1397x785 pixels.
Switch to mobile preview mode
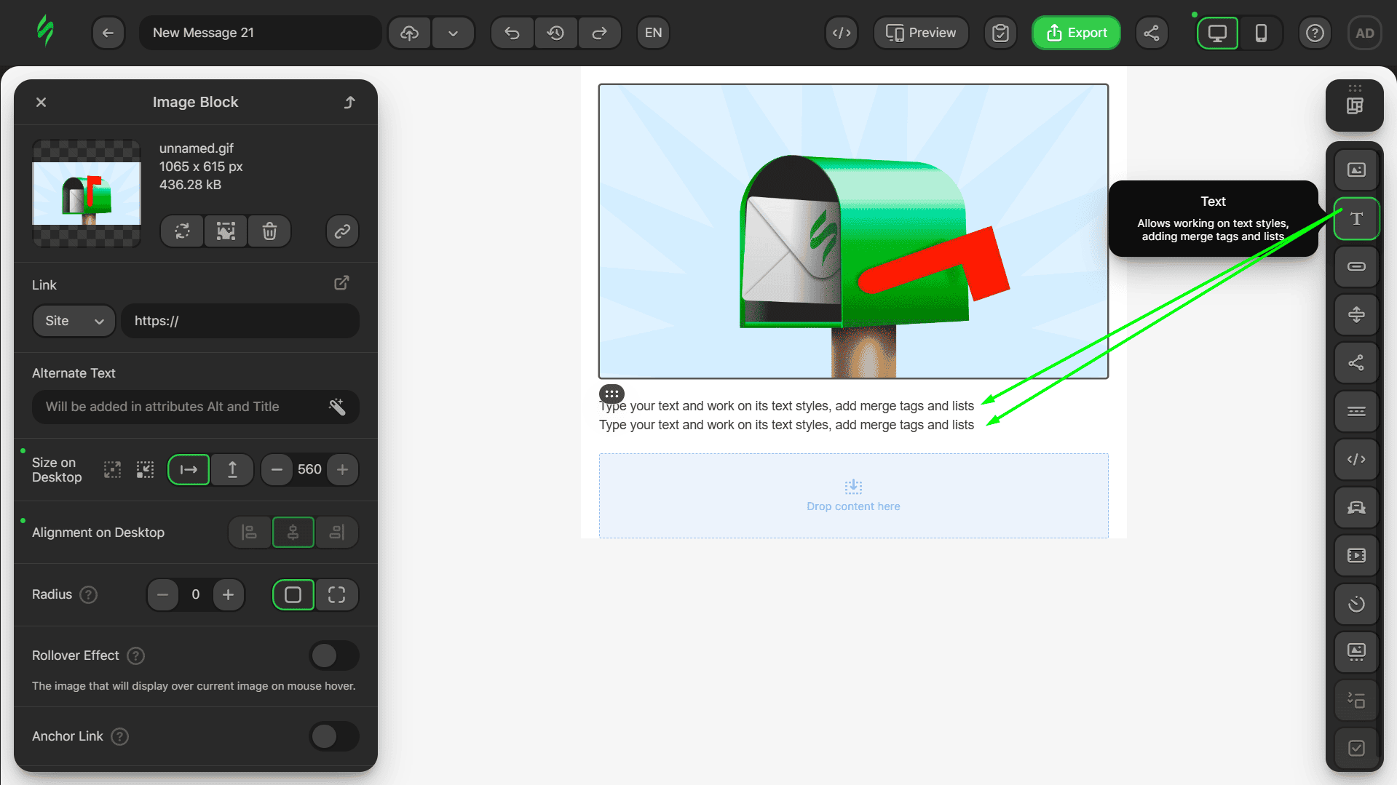[x=1262, y=33]
